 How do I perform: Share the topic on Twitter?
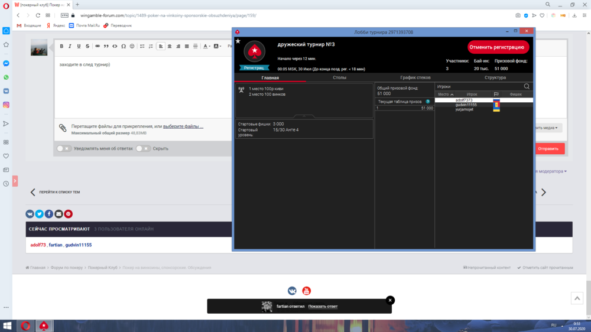39,214
